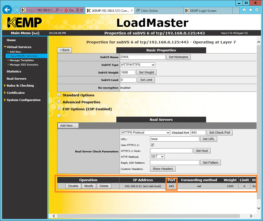Open the HTTP Method GET dropdown
The image size is (263, 221).
157,156
